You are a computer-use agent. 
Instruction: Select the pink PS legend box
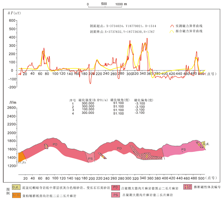(x=115, y=195)
